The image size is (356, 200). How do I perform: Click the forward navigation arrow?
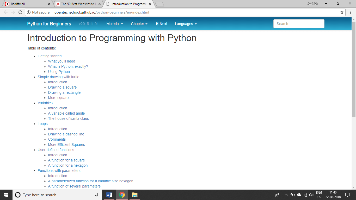[13, 12]
